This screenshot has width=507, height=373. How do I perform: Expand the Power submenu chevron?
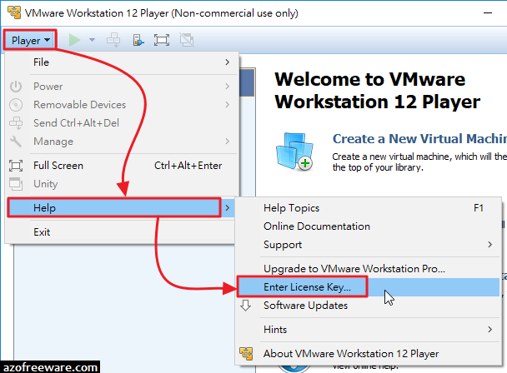click(x=228, y=87)
